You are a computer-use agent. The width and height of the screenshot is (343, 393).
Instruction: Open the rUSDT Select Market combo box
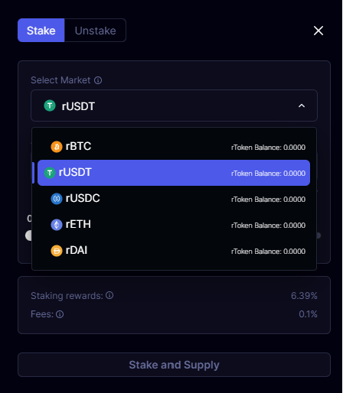174,106
